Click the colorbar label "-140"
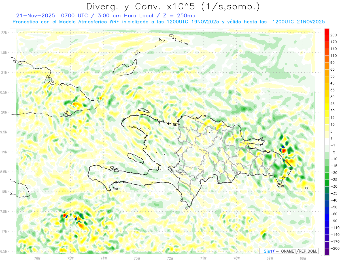 [x=335, y=235]
